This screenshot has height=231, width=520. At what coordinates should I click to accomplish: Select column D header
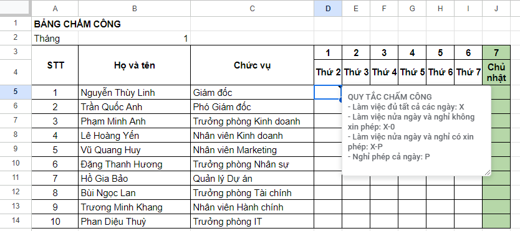click(x=328, y=9)
